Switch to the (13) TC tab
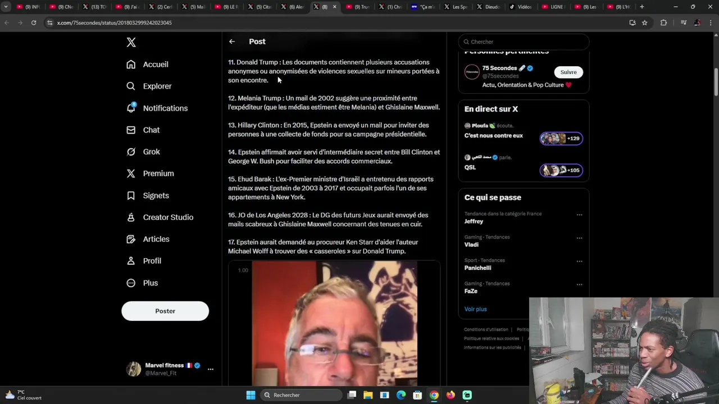 94,7
